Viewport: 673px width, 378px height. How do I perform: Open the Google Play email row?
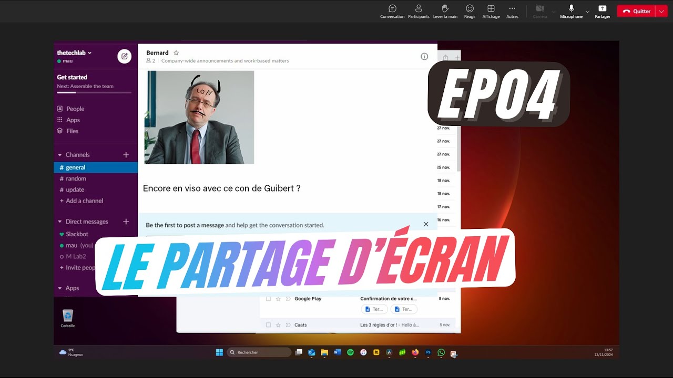point(359,299)
